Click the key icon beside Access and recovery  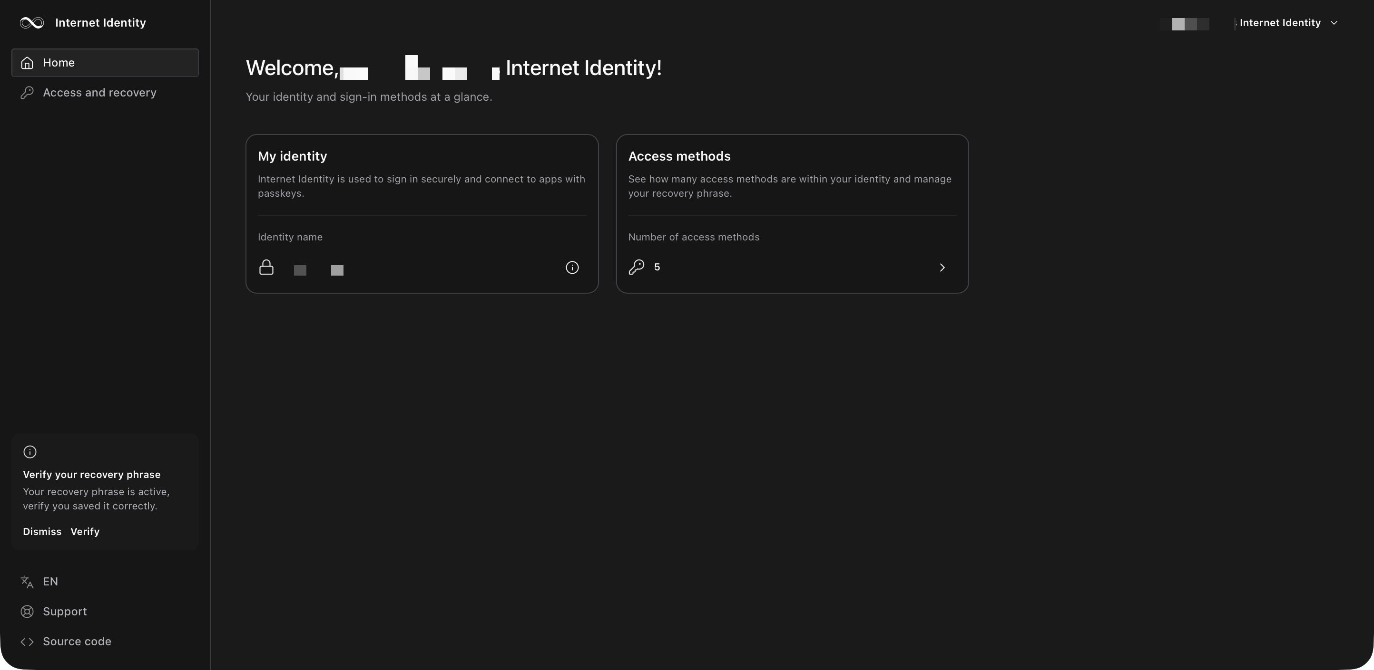pos(27,93)
